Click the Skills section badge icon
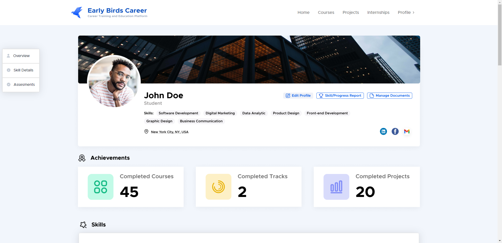The image size is (502, 243). click(x=83, y=225)
